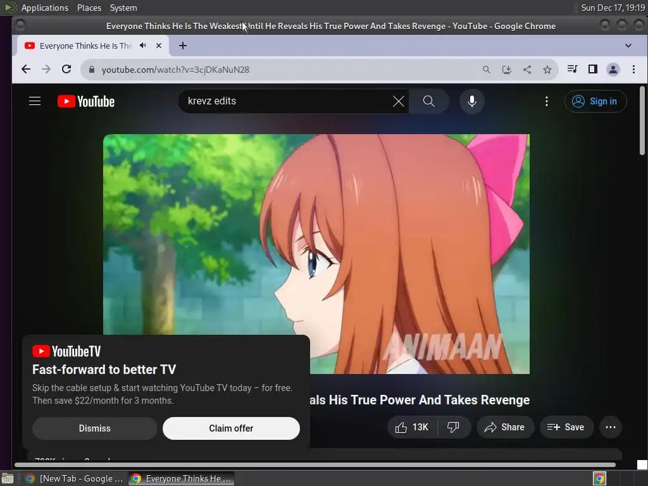Dismiss the YouTube TV offer
648x486 pixels.
95,428
